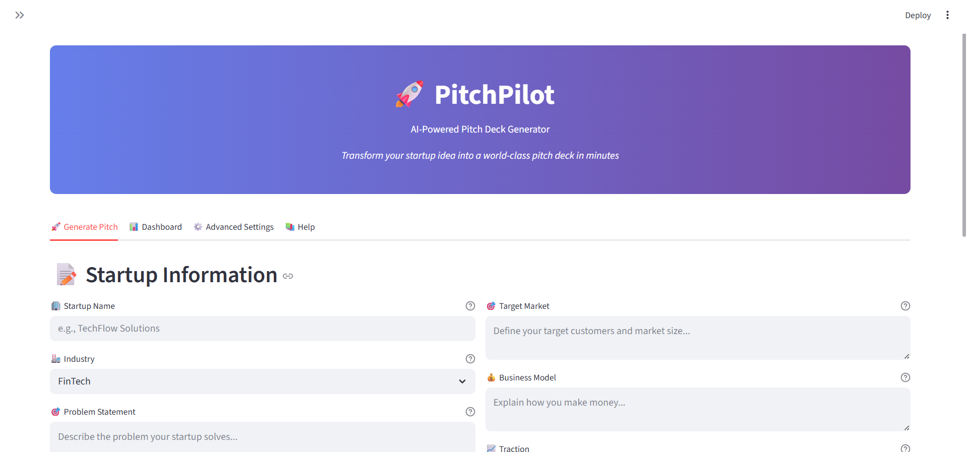This screenshot has width=967, height=452.
Task: Click the Industry dropdown chevron arrow
Action: [462, 381]
